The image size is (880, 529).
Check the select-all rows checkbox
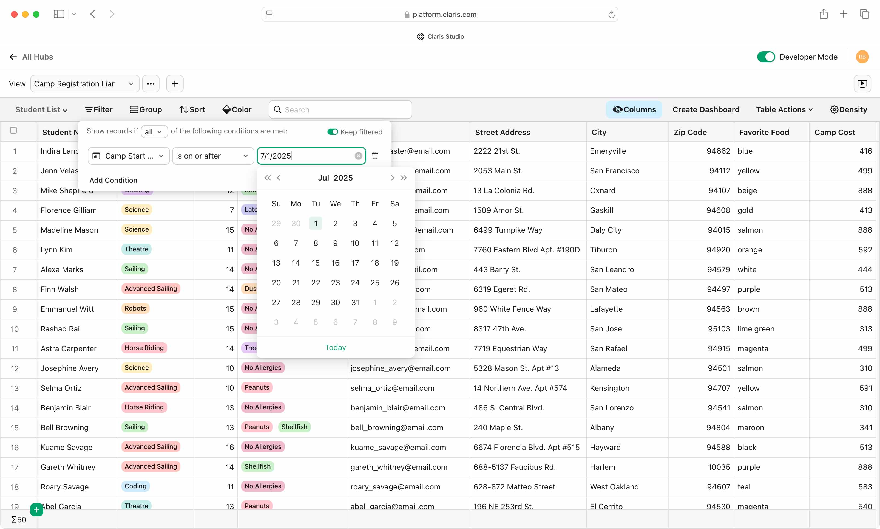13,131
